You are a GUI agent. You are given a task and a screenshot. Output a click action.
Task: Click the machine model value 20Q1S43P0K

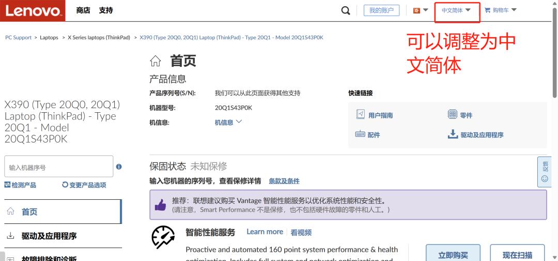click(234, 108)
